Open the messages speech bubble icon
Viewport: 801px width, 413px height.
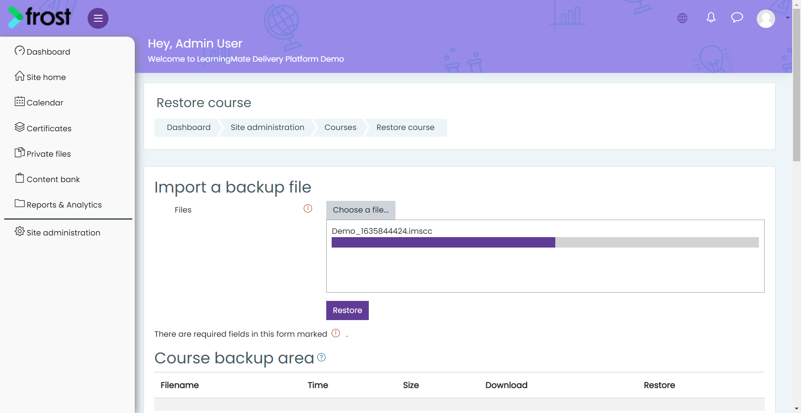[737, 18]
